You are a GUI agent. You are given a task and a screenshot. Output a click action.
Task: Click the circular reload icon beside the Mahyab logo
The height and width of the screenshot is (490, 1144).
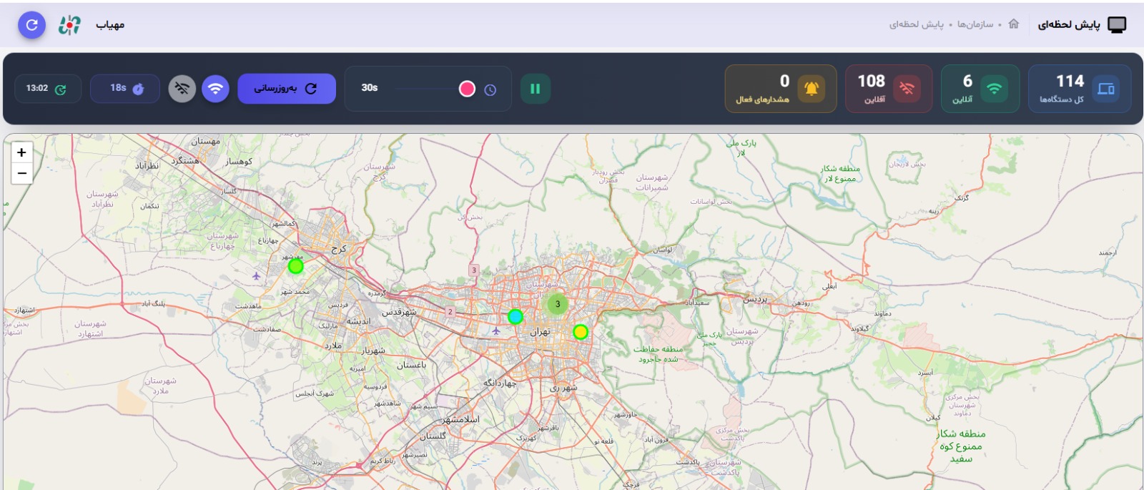pos(31,25)
